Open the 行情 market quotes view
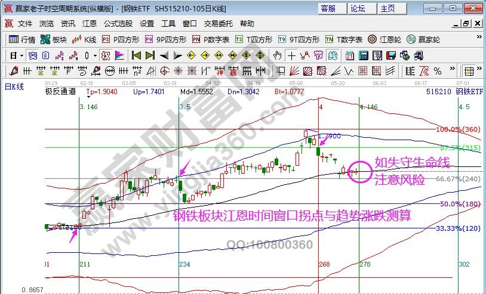Screen dimensions: 486x294 [x=22, y=39]
